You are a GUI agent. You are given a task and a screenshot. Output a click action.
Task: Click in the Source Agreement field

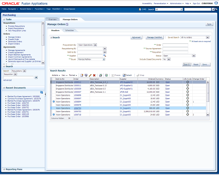point(175,49)
